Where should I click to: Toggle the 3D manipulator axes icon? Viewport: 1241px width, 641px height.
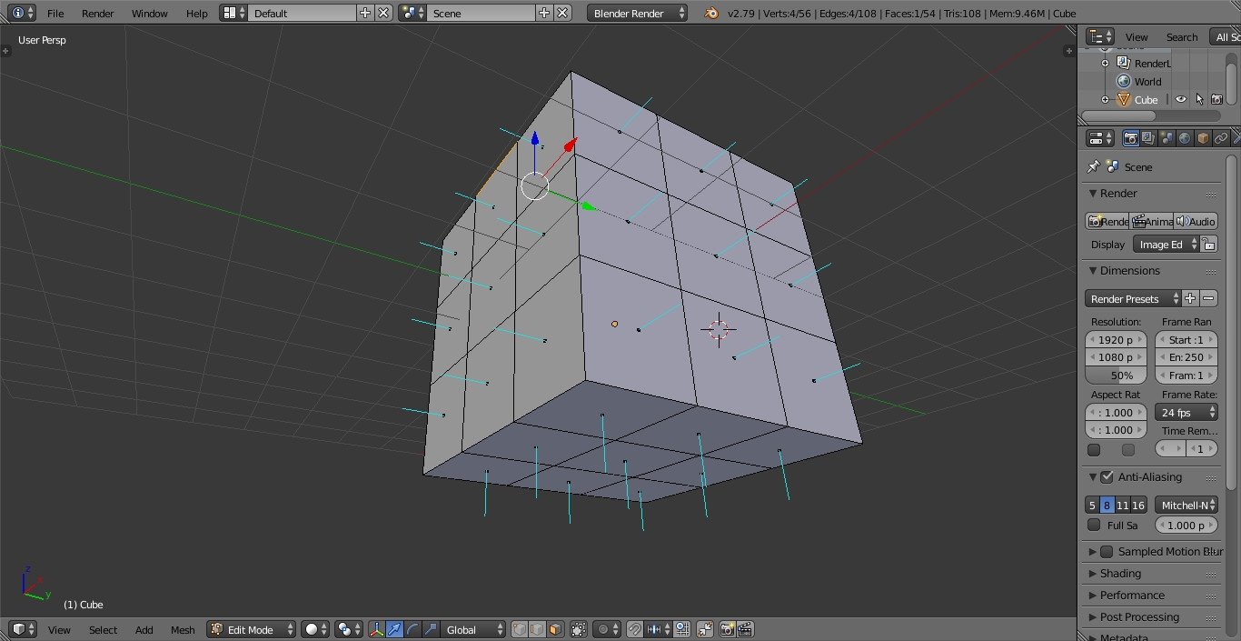(x=377, y=629)
